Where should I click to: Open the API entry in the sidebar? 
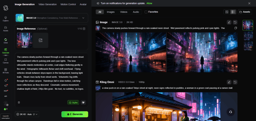[x=5, y=96]
